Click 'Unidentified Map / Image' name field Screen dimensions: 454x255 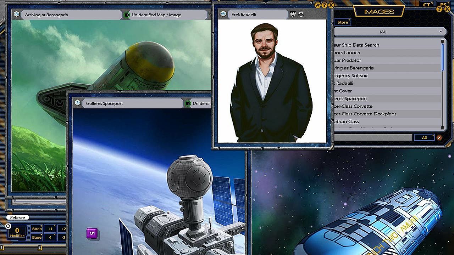169,15
